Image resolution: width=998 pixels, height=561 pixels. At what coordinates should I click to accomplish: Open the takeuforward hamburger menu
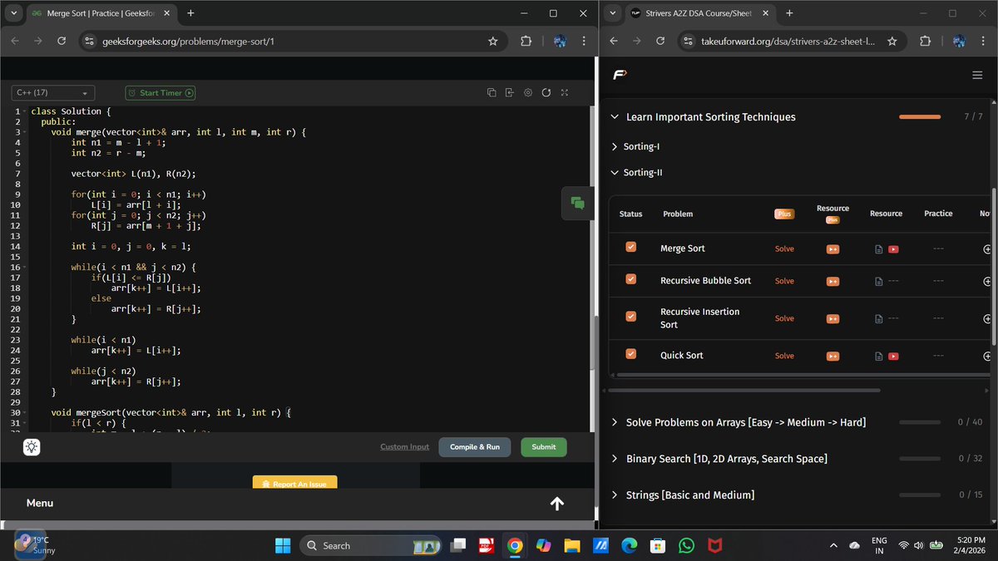tap(977, 76)
